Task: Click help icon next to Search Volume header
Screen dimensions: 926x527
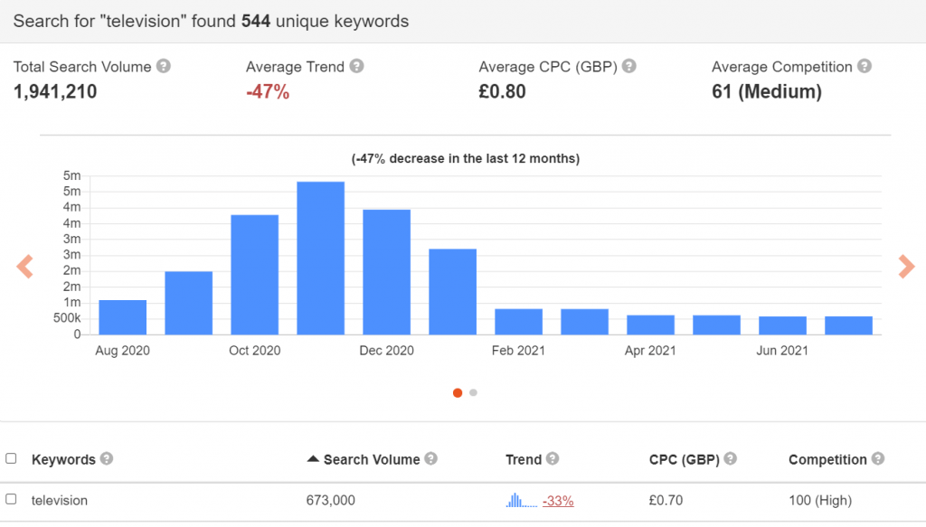Action: point(431,459)
